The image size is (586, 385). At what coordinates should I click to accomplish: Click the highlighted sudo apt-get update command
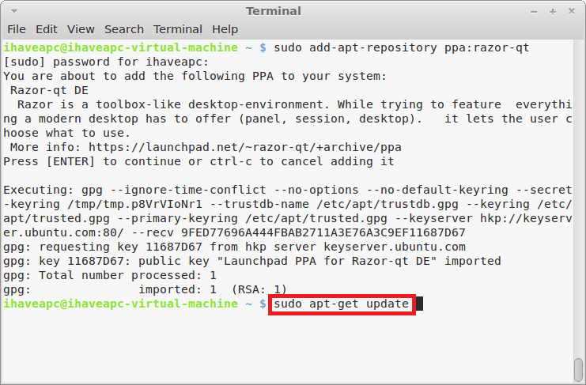pyautogui.click(x=342, y=304)
